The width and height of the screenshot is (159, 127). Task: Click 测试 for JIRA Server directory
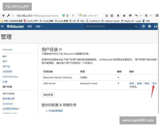pyautogui.click(x=147, y=83)
